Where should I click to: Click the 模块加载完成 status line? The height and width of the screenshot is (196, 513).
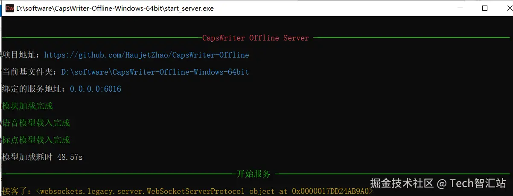27,106
